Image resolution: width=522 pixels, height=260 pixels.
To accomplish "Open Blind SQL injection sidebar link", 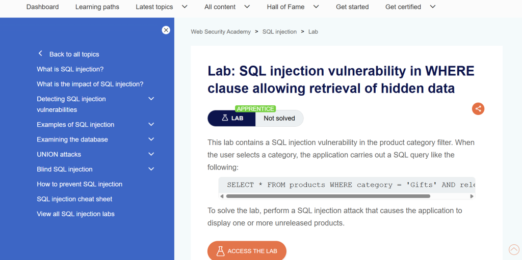I will [x=65, y=169].
